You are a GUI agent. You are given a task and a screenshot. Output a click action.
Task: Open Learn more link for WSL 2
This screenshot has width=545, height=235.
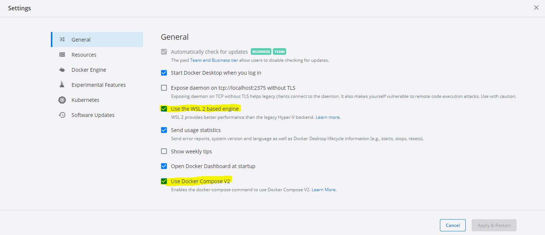327,117
